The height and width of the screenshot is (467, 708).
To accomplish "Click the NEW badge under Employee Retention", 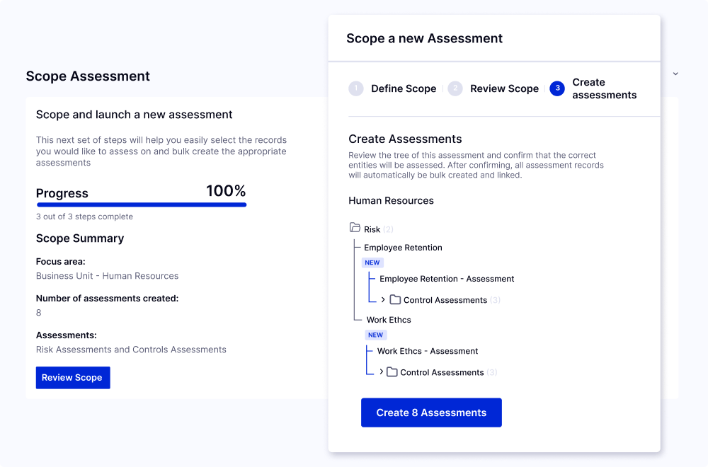I will [372, 263].
